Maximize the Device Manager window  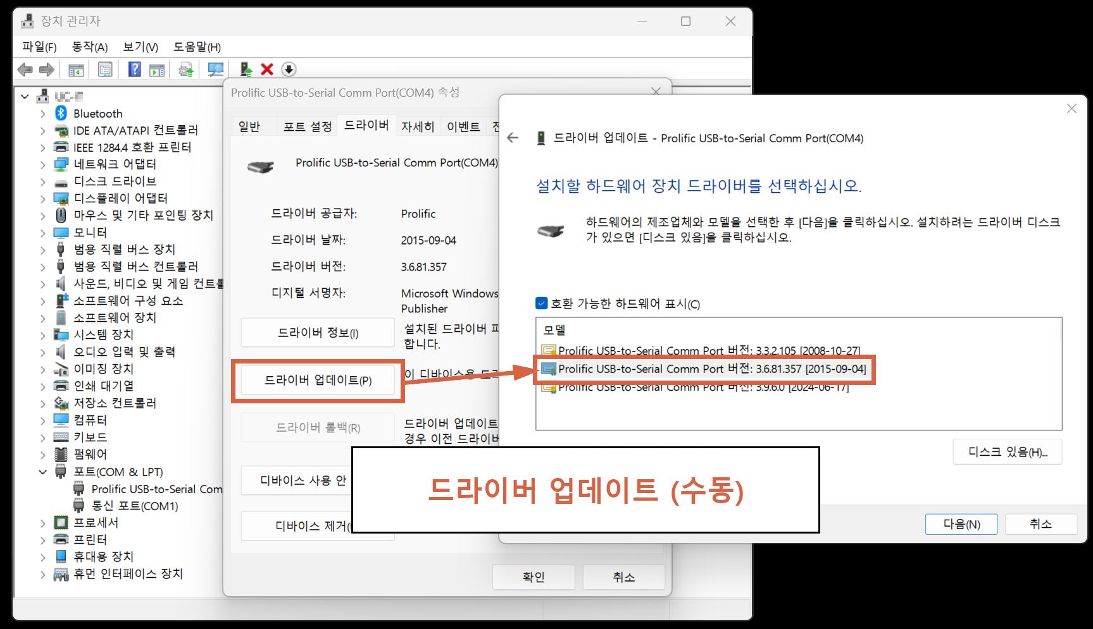click(x=685, y=21)
